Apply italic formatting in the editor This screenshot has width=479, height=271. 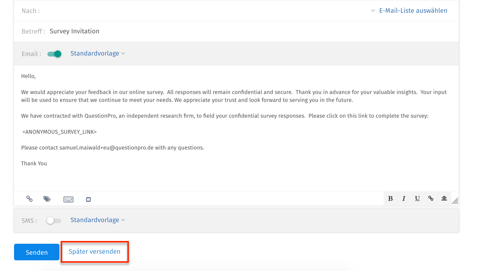coord(404,198)
